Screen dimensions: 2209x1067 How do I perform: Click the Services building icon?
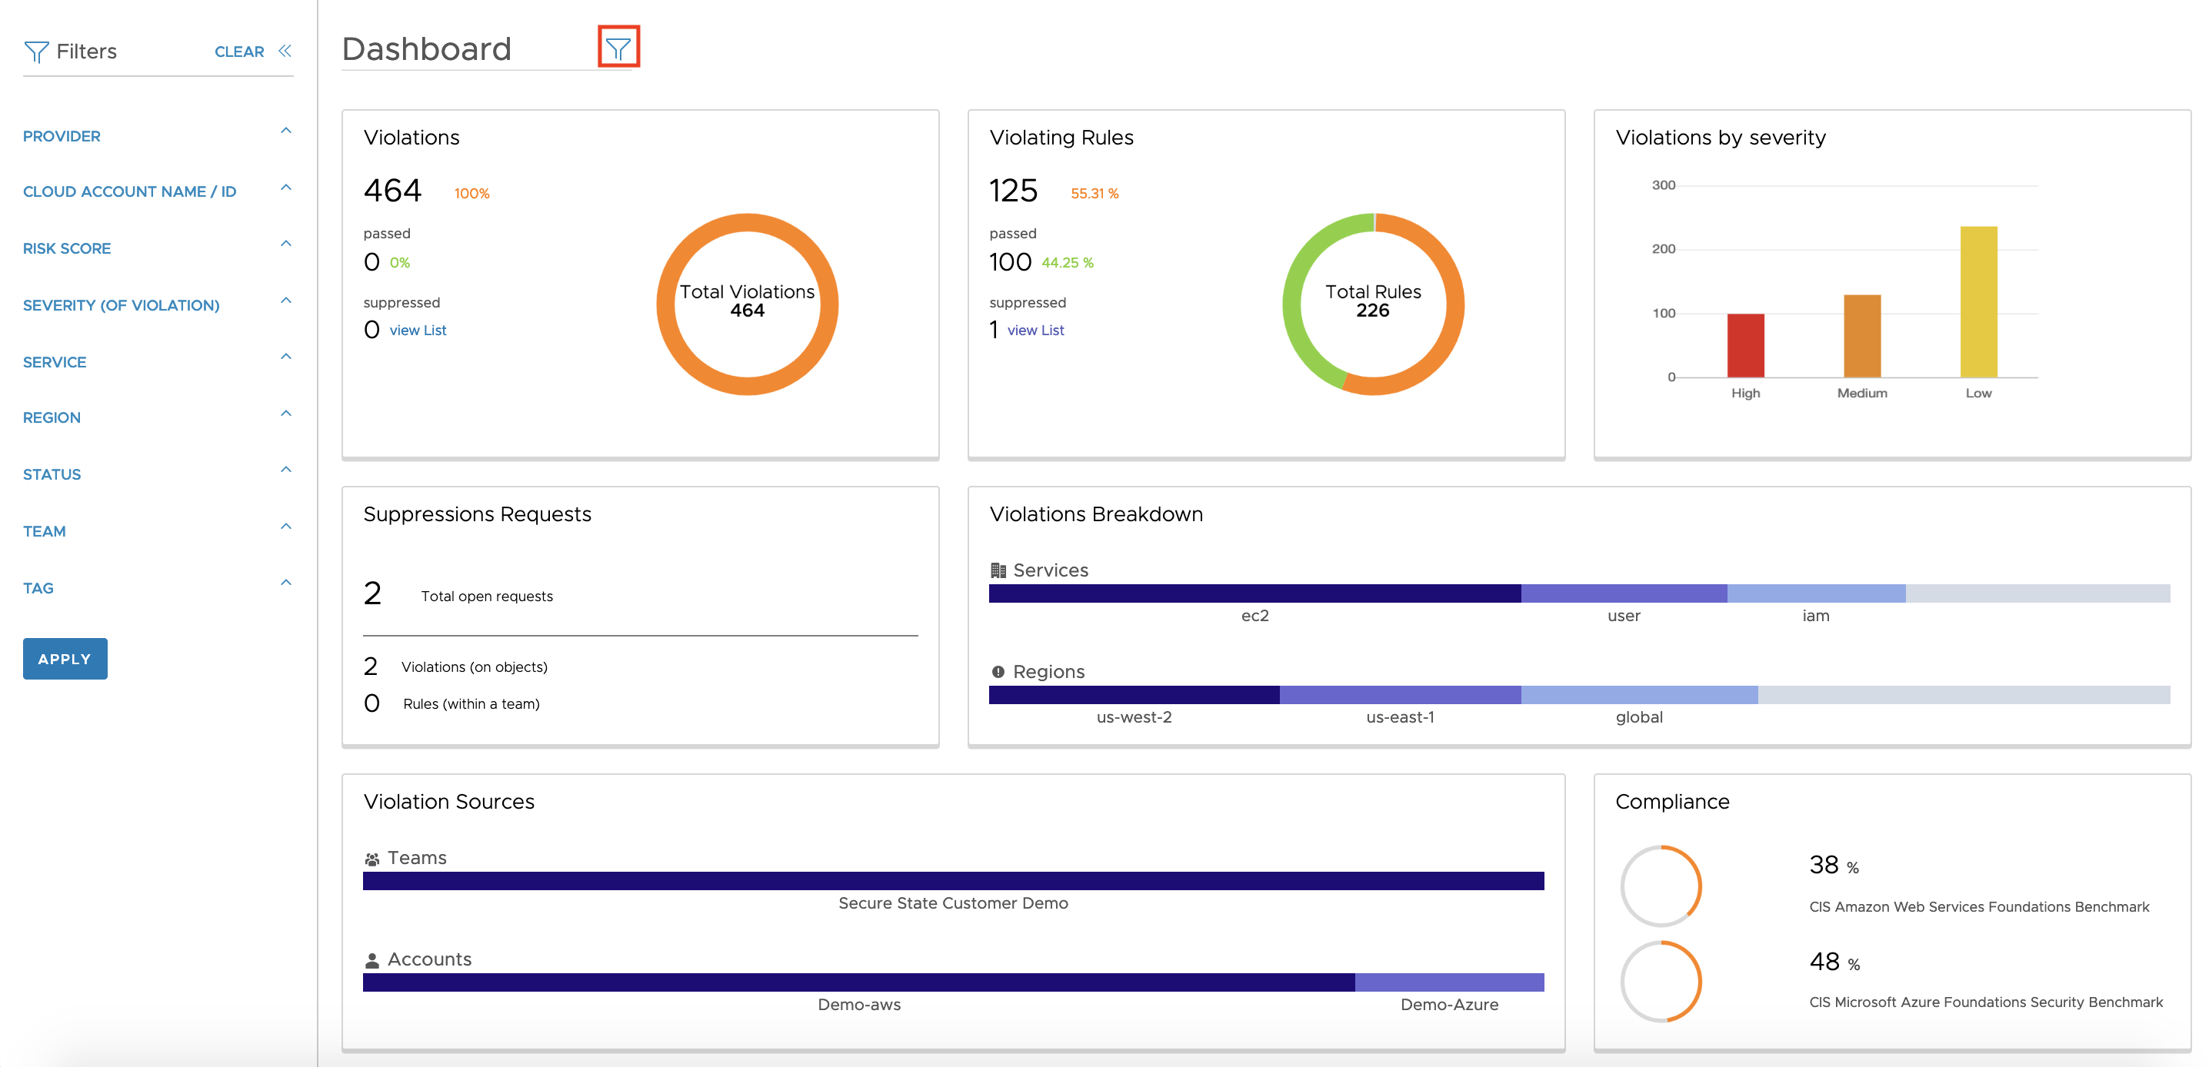(998, 570)
